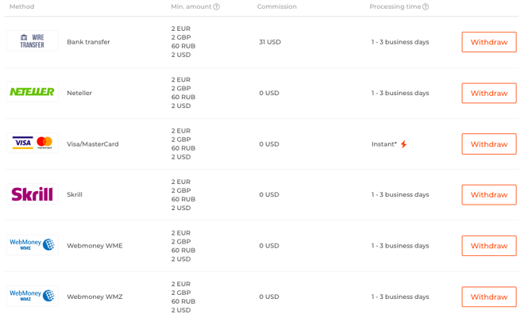Click the Wire Transfer logo icon

(33, 40)
